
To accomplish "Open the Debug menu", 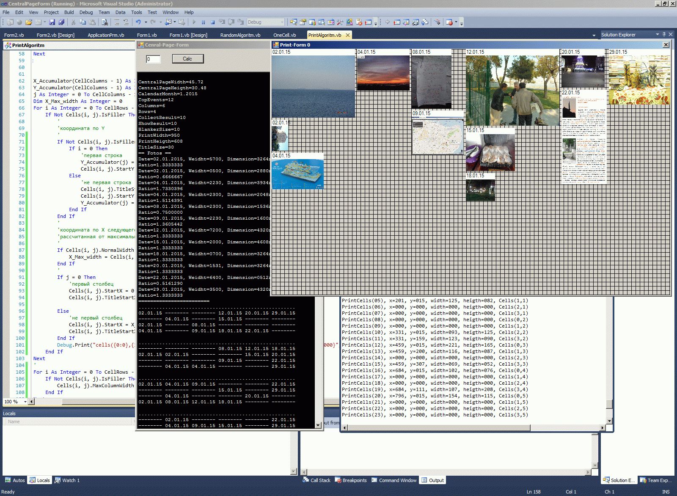I will point(86,12).
